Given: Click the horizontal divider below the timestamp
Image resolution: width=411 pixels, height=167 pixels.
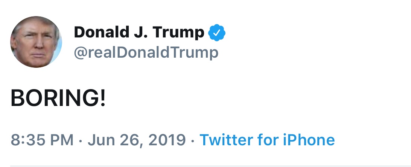Looking at the screenshot, I should [x=205, y=165].
